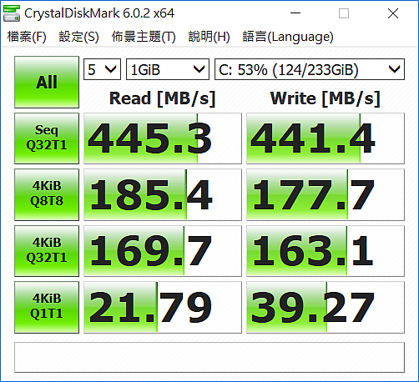The width and height of the screenshot is (419, 382).
Task: Open the 設定(S) menu
Action: pyautogui.click(x=78, y=37)
